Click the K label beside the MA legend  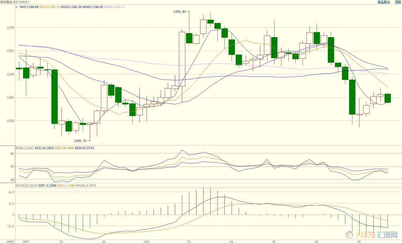click(x=17, y=7)
